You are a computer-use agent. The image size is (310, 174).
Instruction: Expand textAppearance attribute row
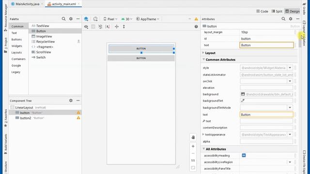pos(203,134)
